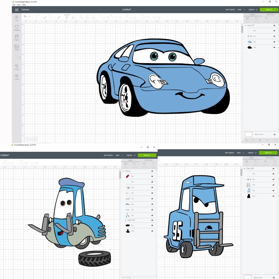Open My Projects in the top window
The image size is (279, 279).
tap(230, 9)
